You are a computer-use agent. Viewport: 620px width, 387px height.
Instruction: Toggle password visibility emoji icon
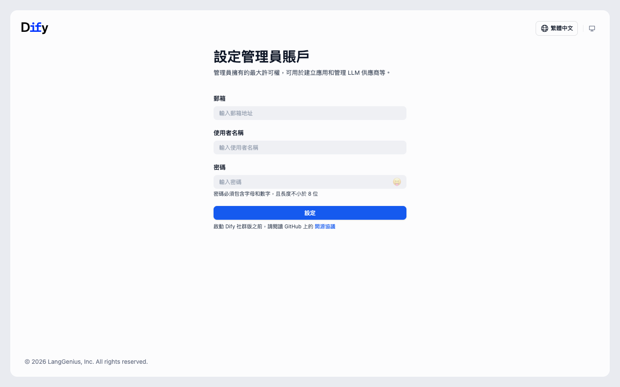397,182
